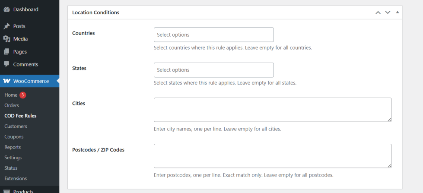Open the Coupons submenu link
Screen dimensions: 423x193
(14, 136)
